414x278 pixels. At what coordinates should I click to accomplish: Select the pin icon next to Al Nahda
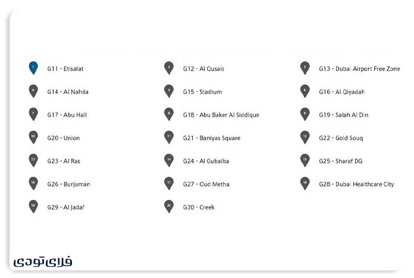tap(33, 91)
